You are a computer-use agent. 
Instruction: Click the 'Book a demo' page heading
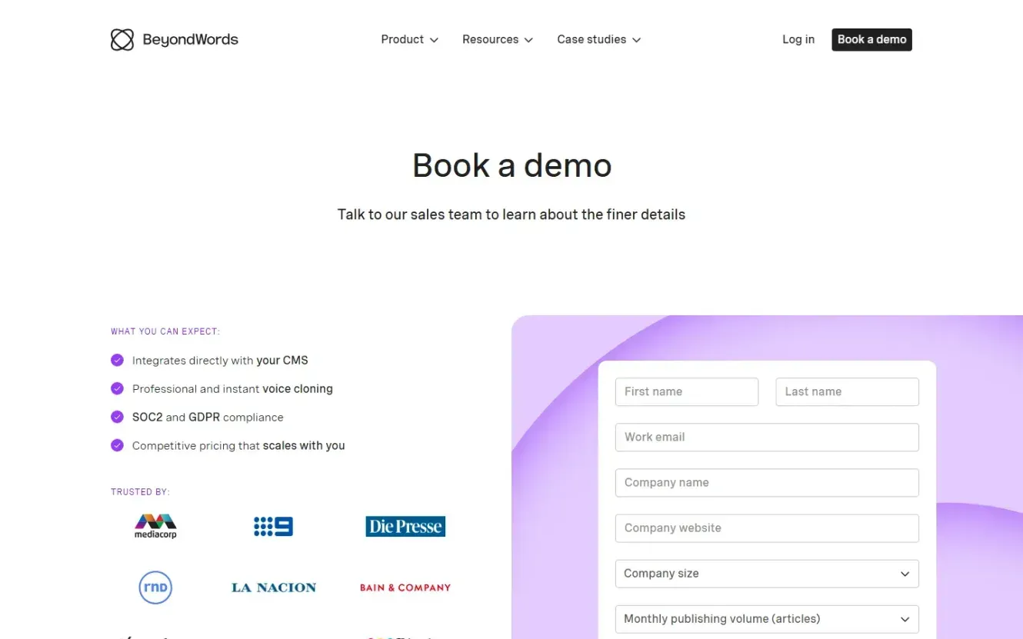point(511,165)
